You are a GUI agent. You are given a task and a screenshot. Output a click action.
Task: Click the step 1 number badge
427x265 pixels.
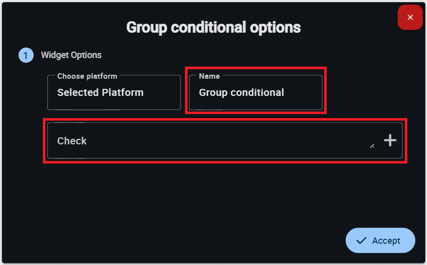(x=26, y=56)
